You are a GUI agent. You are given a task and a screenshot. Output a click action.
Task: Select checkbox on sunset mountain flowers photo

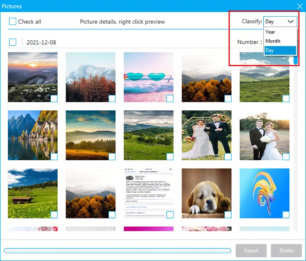pyautogui.click(x=54, y=99)
